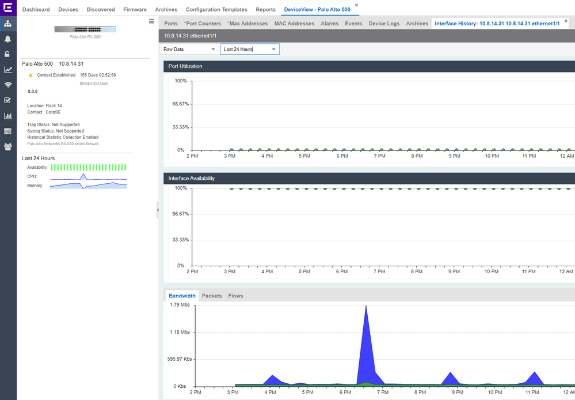Collapse the left device panel handle
Viewport: 575px width, 400px height.
158,210
